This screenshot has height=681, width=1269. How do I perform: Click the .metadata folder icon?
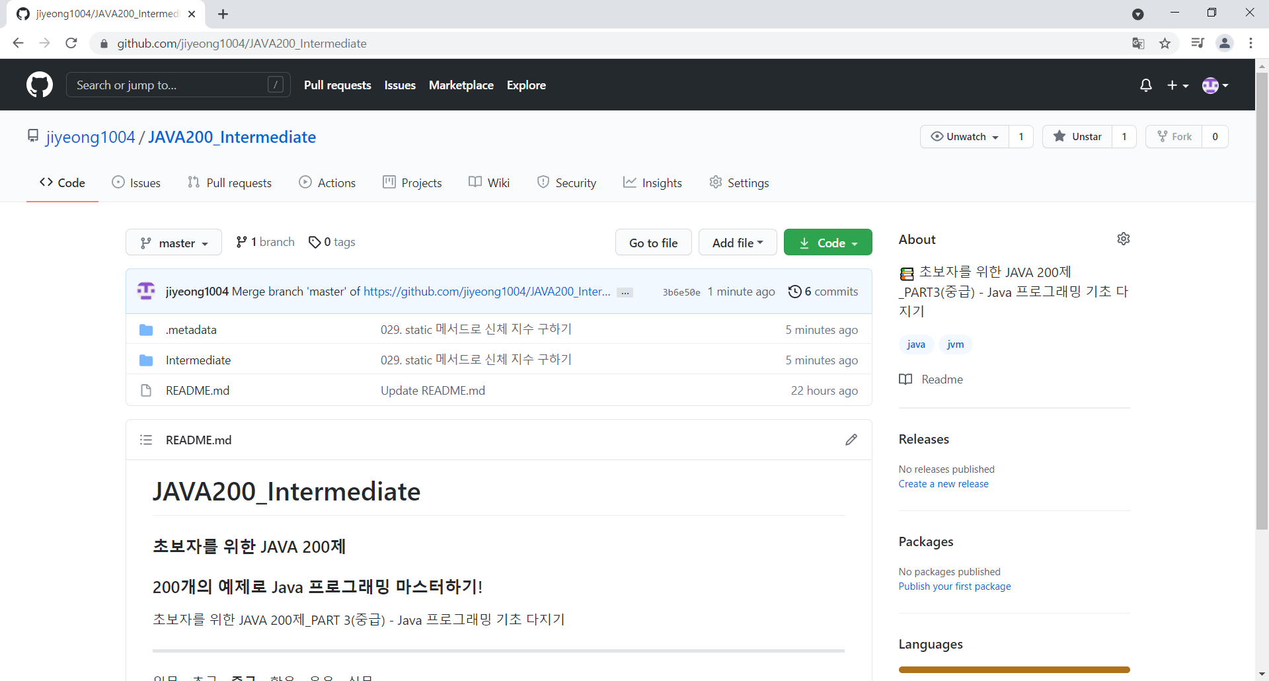pyautogui.click(x=146, y=329)
